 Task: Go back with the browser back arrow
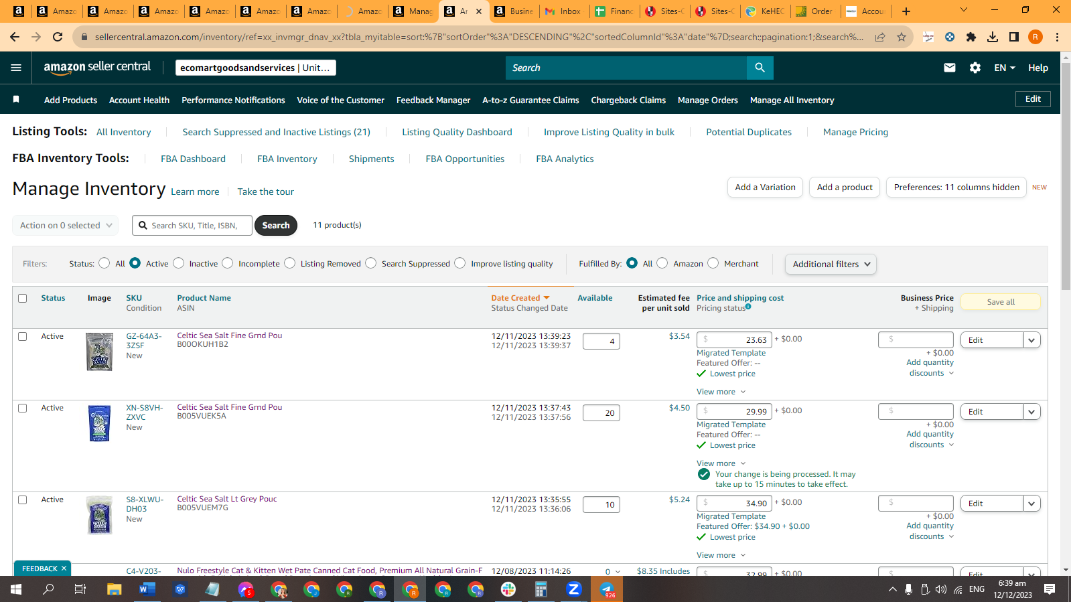click(x=15, y=37)
